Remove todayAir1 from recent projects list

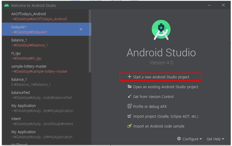[81, 29]
